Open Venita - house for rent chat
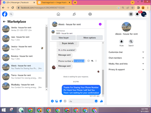The width and height of the screenshot is (151, 113). [x=23, y=29]
